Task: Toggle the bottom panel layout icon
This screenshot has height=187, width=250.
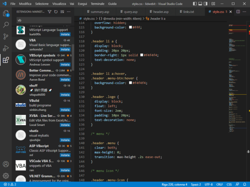Action: click(x=200, y=4)
